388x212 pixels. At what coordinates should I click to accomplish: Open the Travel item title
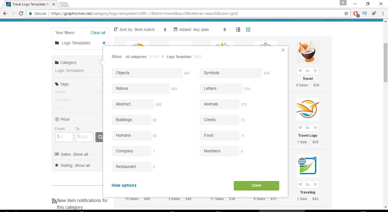(308, 79)
